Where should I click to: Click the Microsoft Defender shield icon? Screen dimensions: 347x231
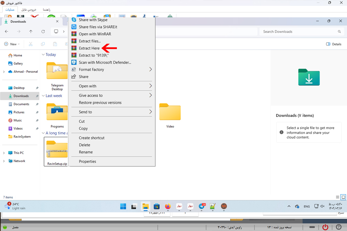74,62
